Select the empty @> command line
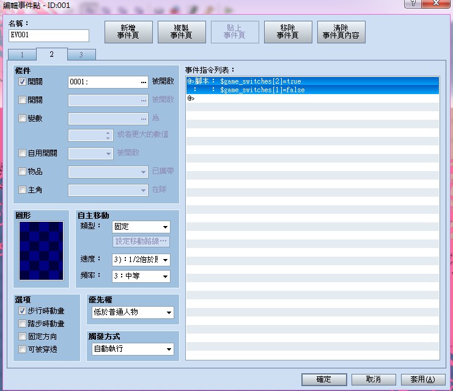The width and height of the screenshot is (453, 391). pyautogui.click(x=312, y=98)
